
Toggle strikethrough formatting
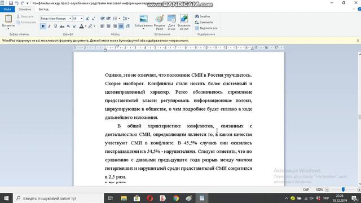[x=62, y=27]
